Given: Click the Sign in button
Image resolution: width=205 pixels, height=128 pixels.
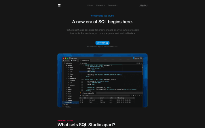Looking at the screenshot, I should point(143,5).
